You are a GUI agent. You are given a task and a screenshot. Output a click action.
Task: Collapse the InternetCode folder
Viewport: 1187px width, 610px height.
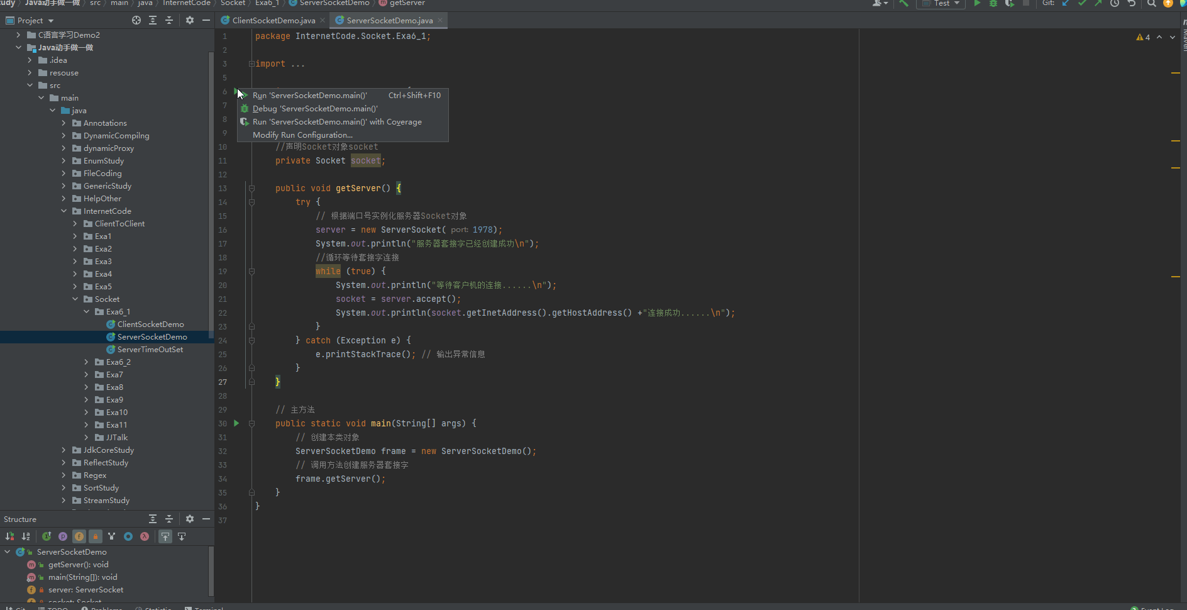coord(63,211)
